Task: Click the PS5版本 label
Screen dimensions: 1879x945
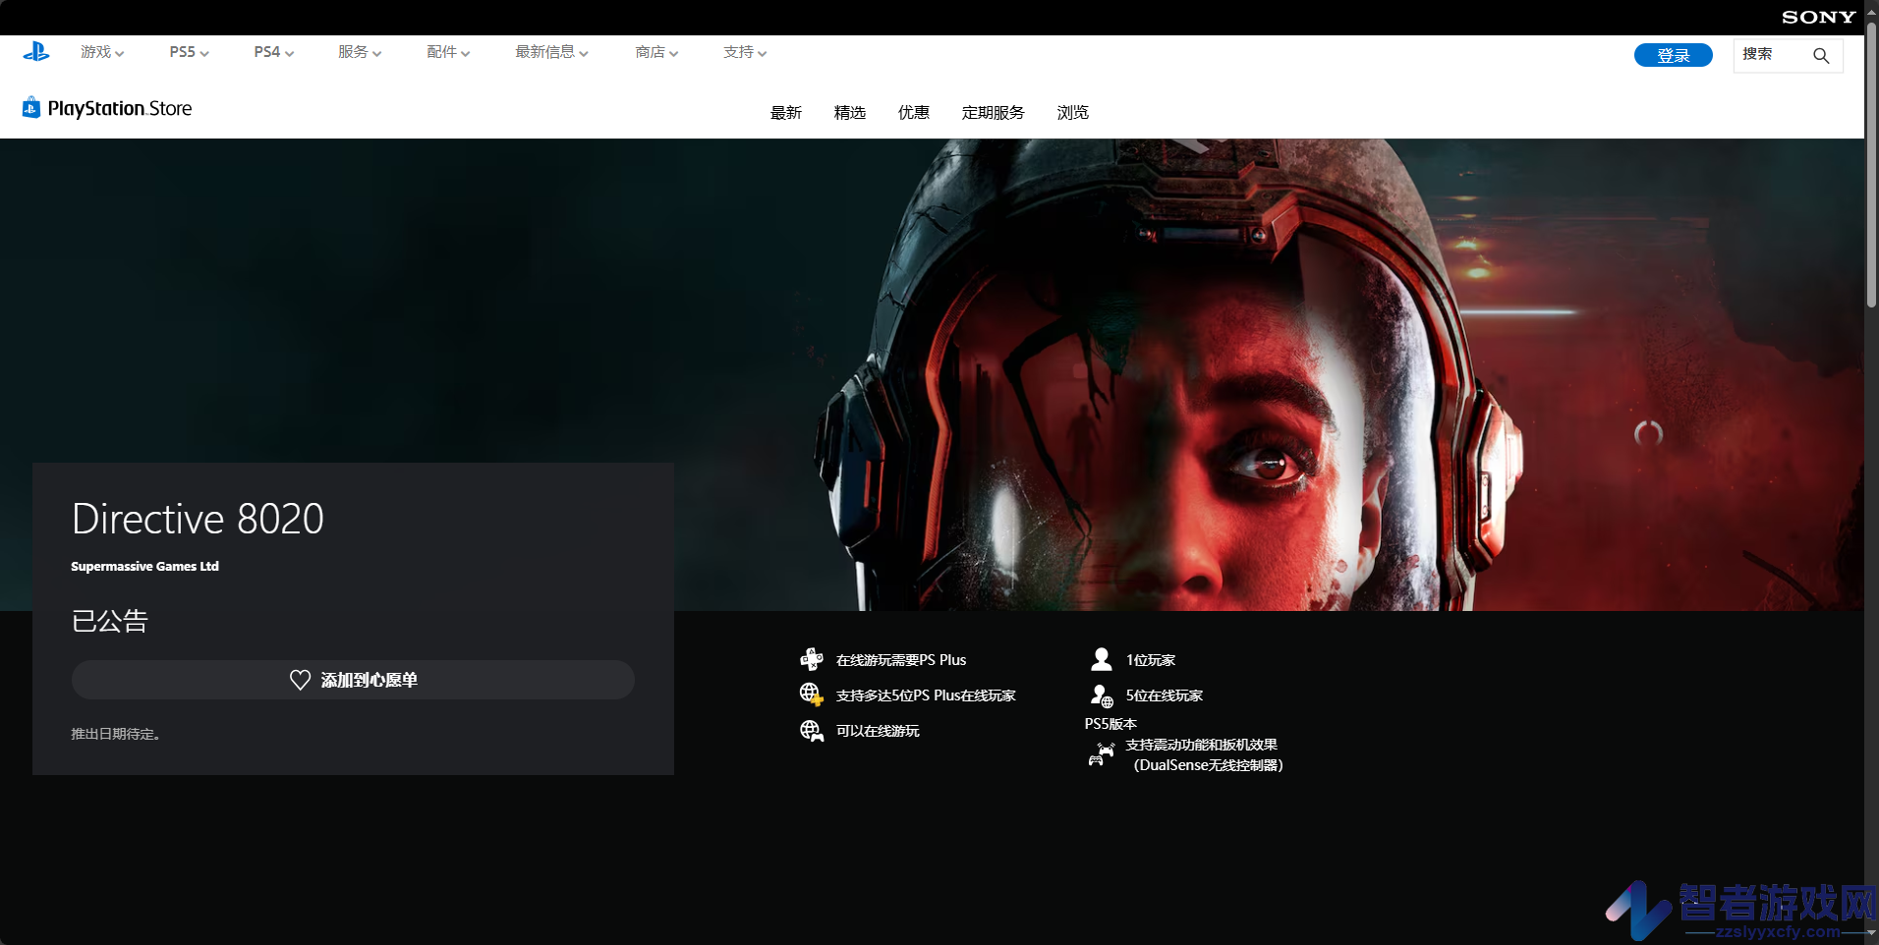Action: 1110,724
